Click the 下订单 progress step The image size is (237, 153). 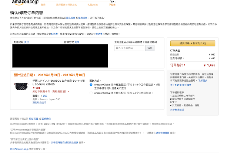112,5
